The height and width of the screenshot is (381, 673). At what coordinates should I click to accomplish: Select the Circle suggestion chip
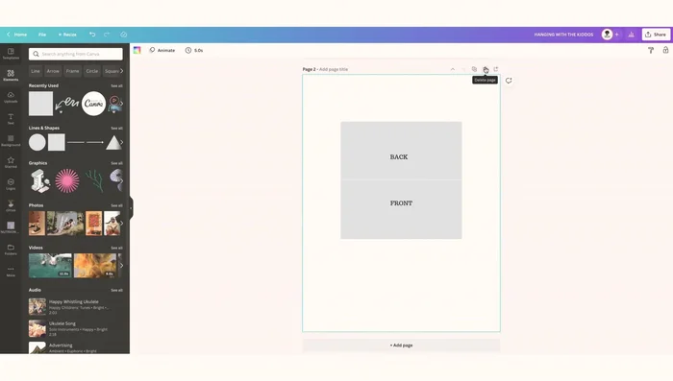pos(92,71)
